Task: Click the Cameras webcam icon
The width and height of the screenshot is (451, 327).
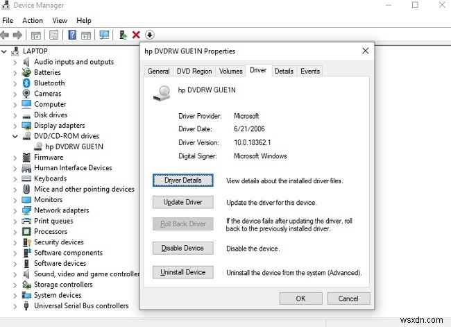Action: click(x=26, y=94)
